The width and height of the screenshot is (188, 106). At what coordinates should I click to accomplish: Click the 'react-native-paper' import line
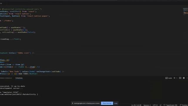click(25, 16)
